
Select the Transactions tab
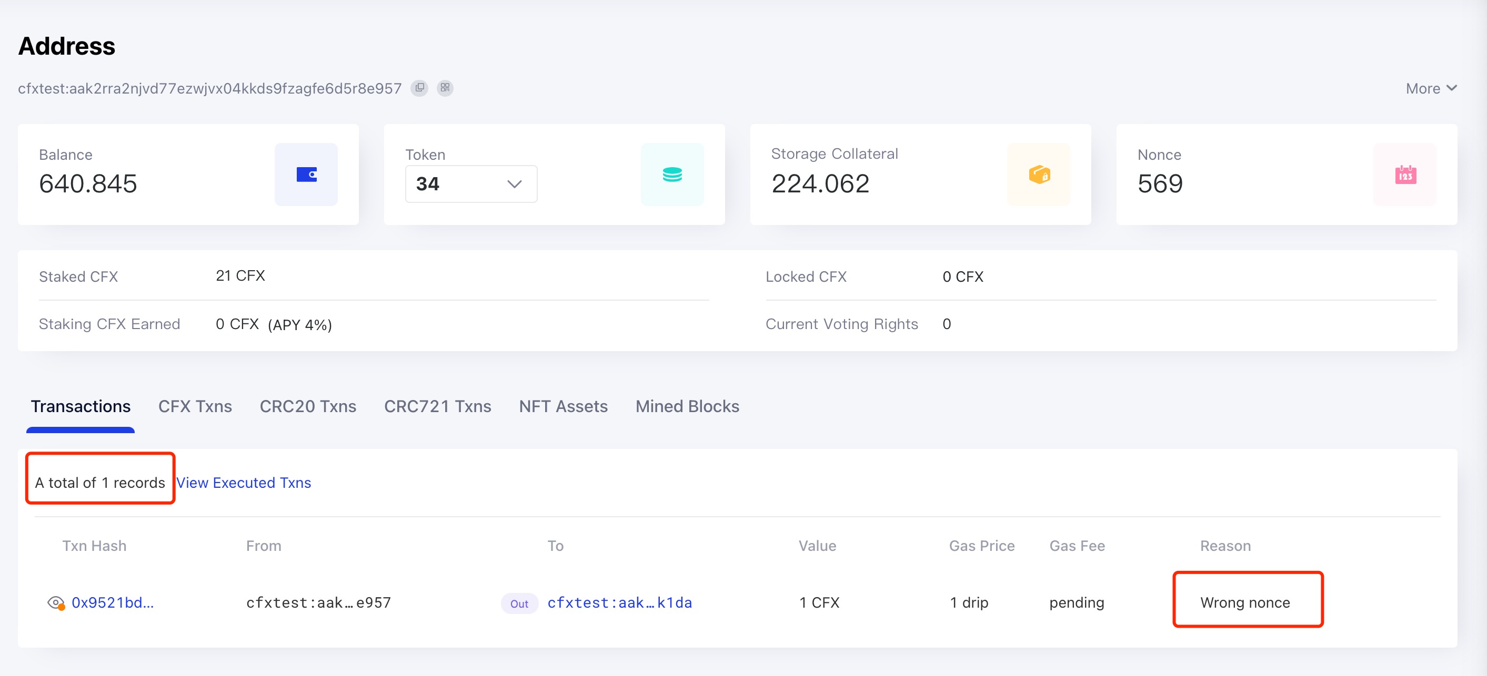[x=80, y=407]
